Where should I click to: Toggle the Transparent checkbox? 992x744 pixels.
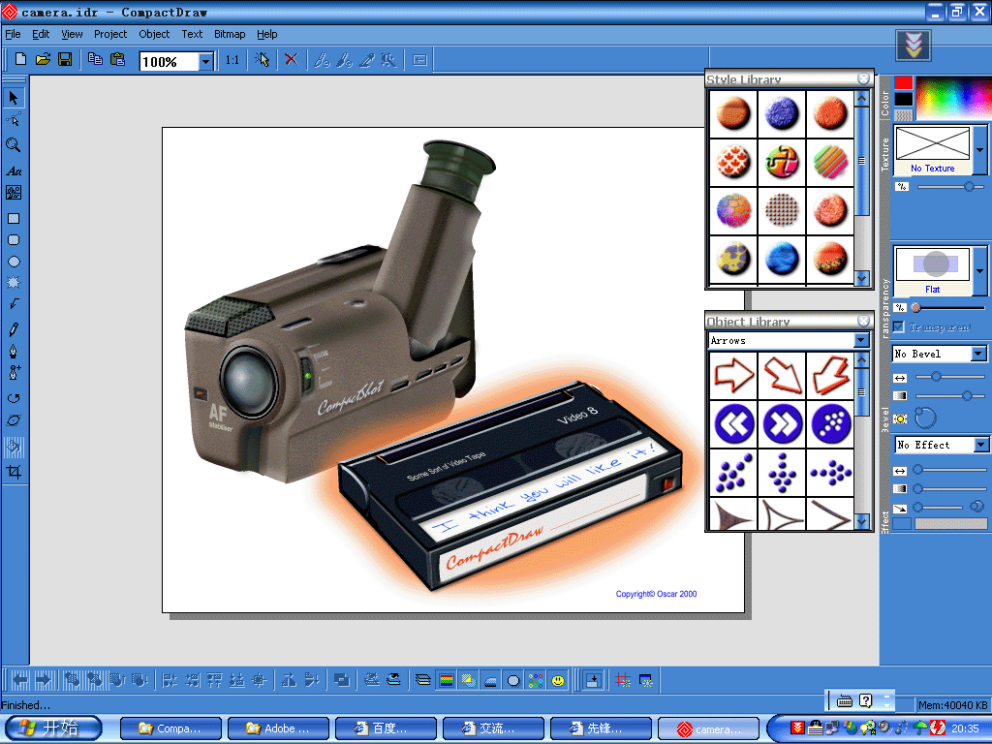point(899,327)
